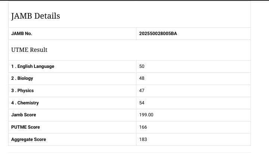Click the Physics score 47
Image resolution: width=269 pixels, height=154 pixels.
point(142,91)
